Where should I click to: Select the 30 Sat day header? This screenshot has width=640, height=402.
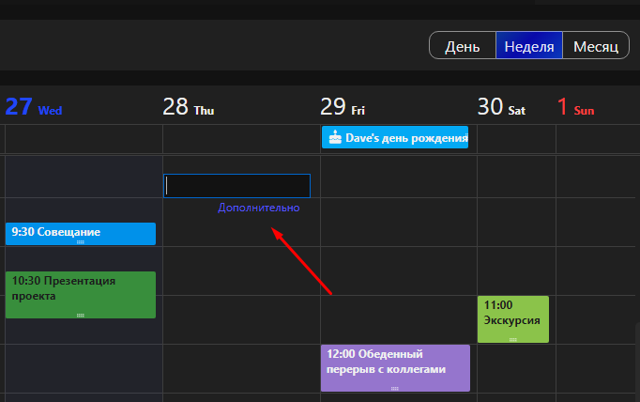[x=501, y=107]
